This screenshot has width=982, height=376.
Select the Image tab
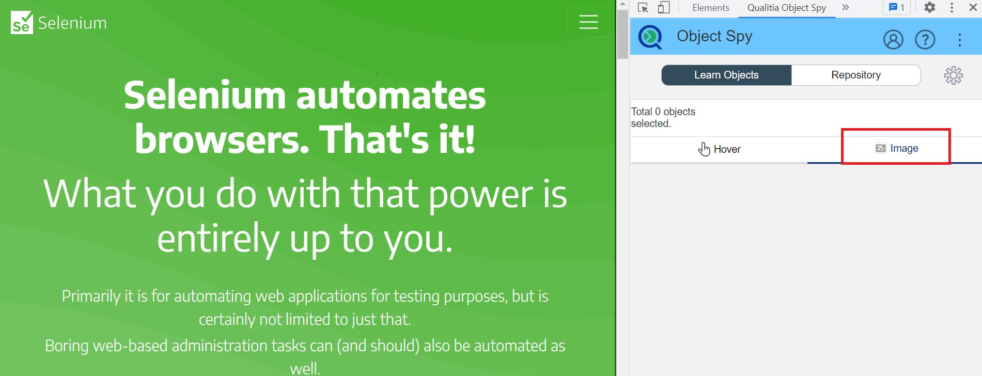click(896, 149)
